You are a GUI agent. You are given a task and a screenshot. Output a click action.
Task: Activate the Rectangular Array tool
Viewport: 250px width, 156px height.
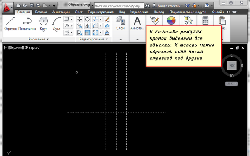(x=95, y=32)
